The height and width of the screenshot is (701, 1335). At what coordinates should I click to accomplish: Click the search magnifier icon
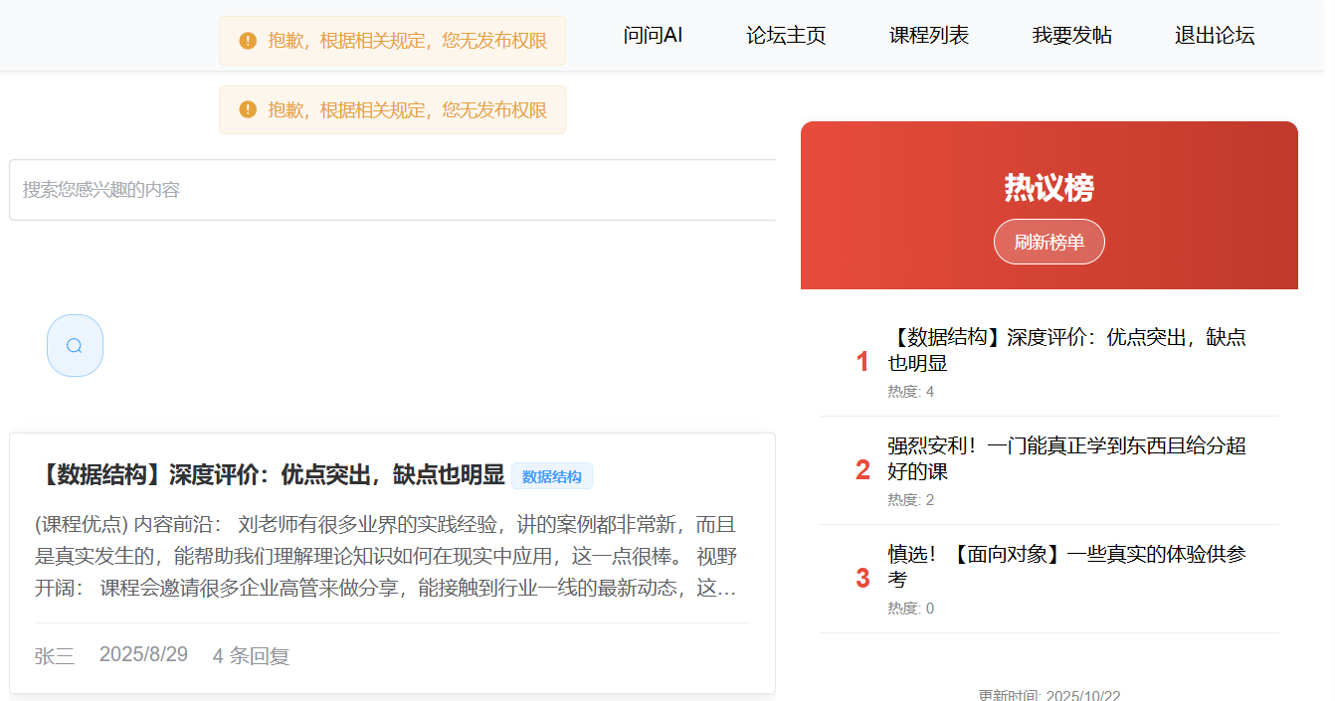pos(74,345)
